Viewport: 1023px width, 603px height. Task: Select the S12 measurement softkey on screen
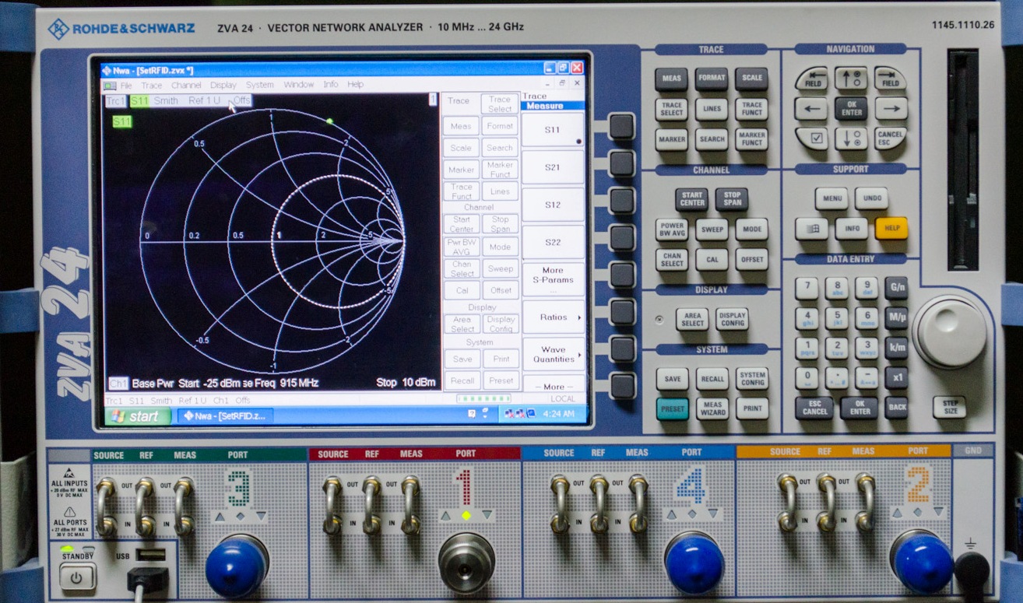[553, 205]
